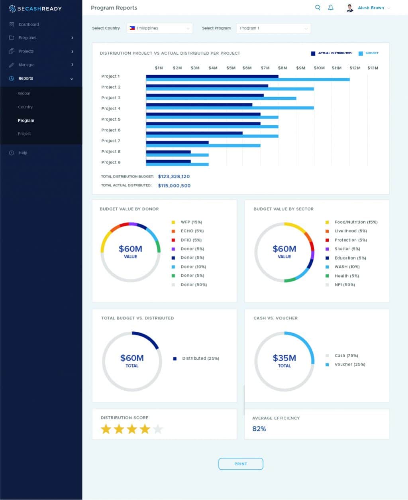The height and width of the screenshot is (500, 408).
Task: Expand the Manage submenu chevron
Action: point(72,65)
